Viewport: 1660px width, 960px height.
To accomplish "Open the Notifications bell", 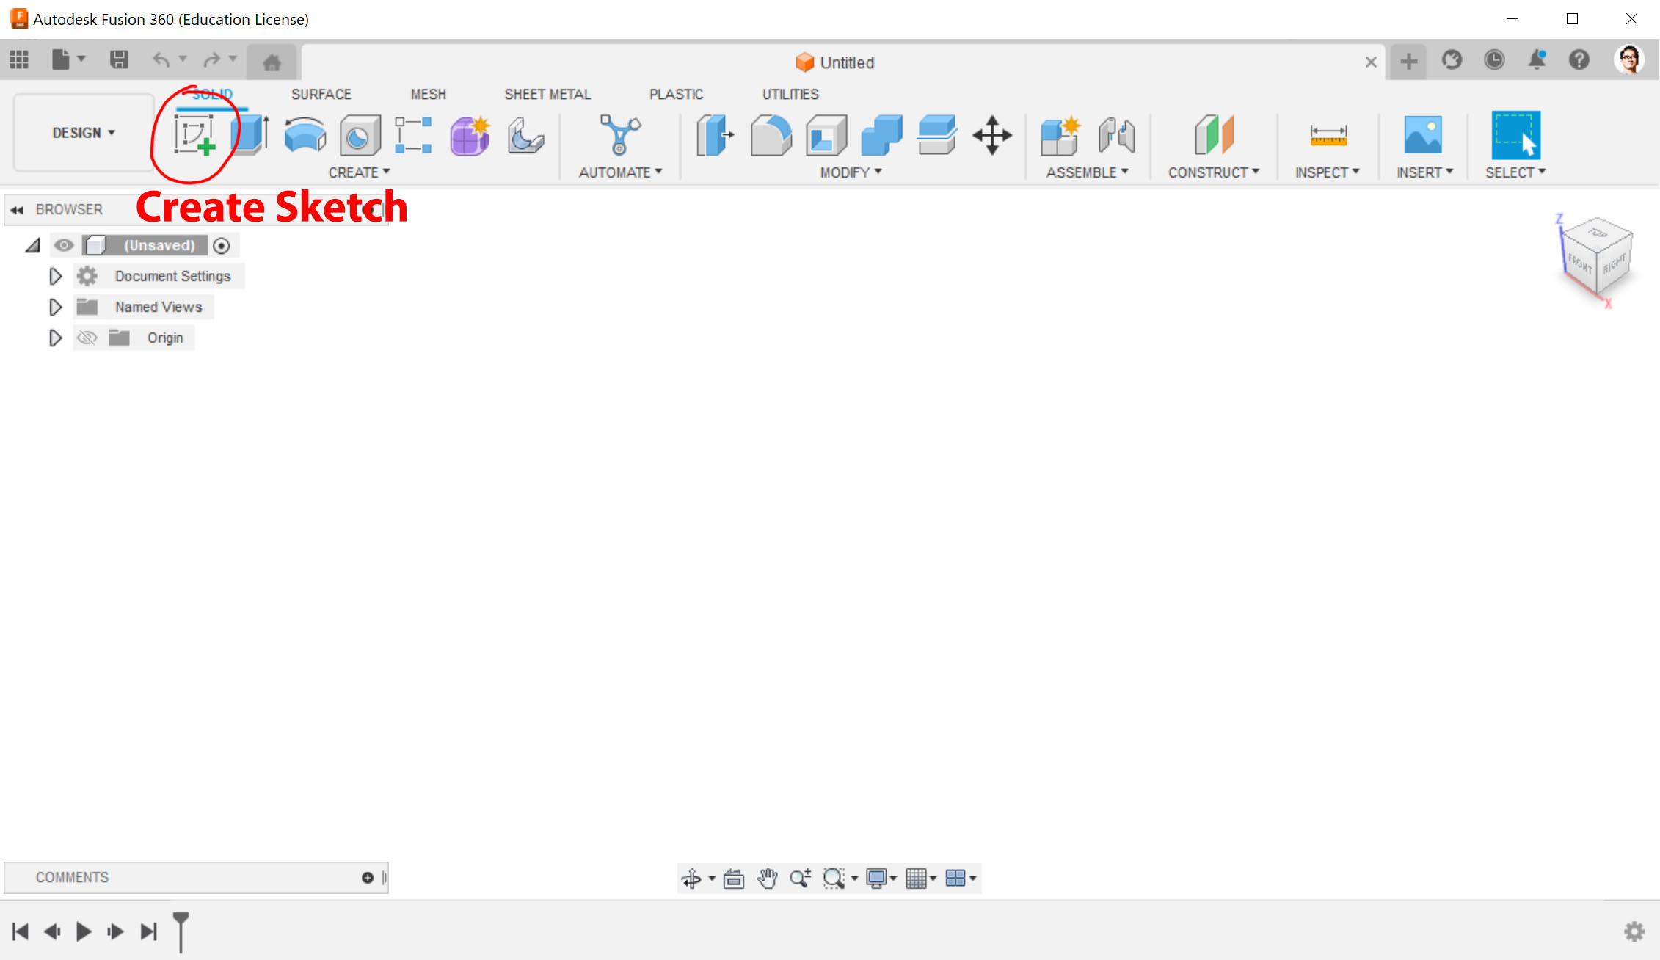I will pos(1537,59).
